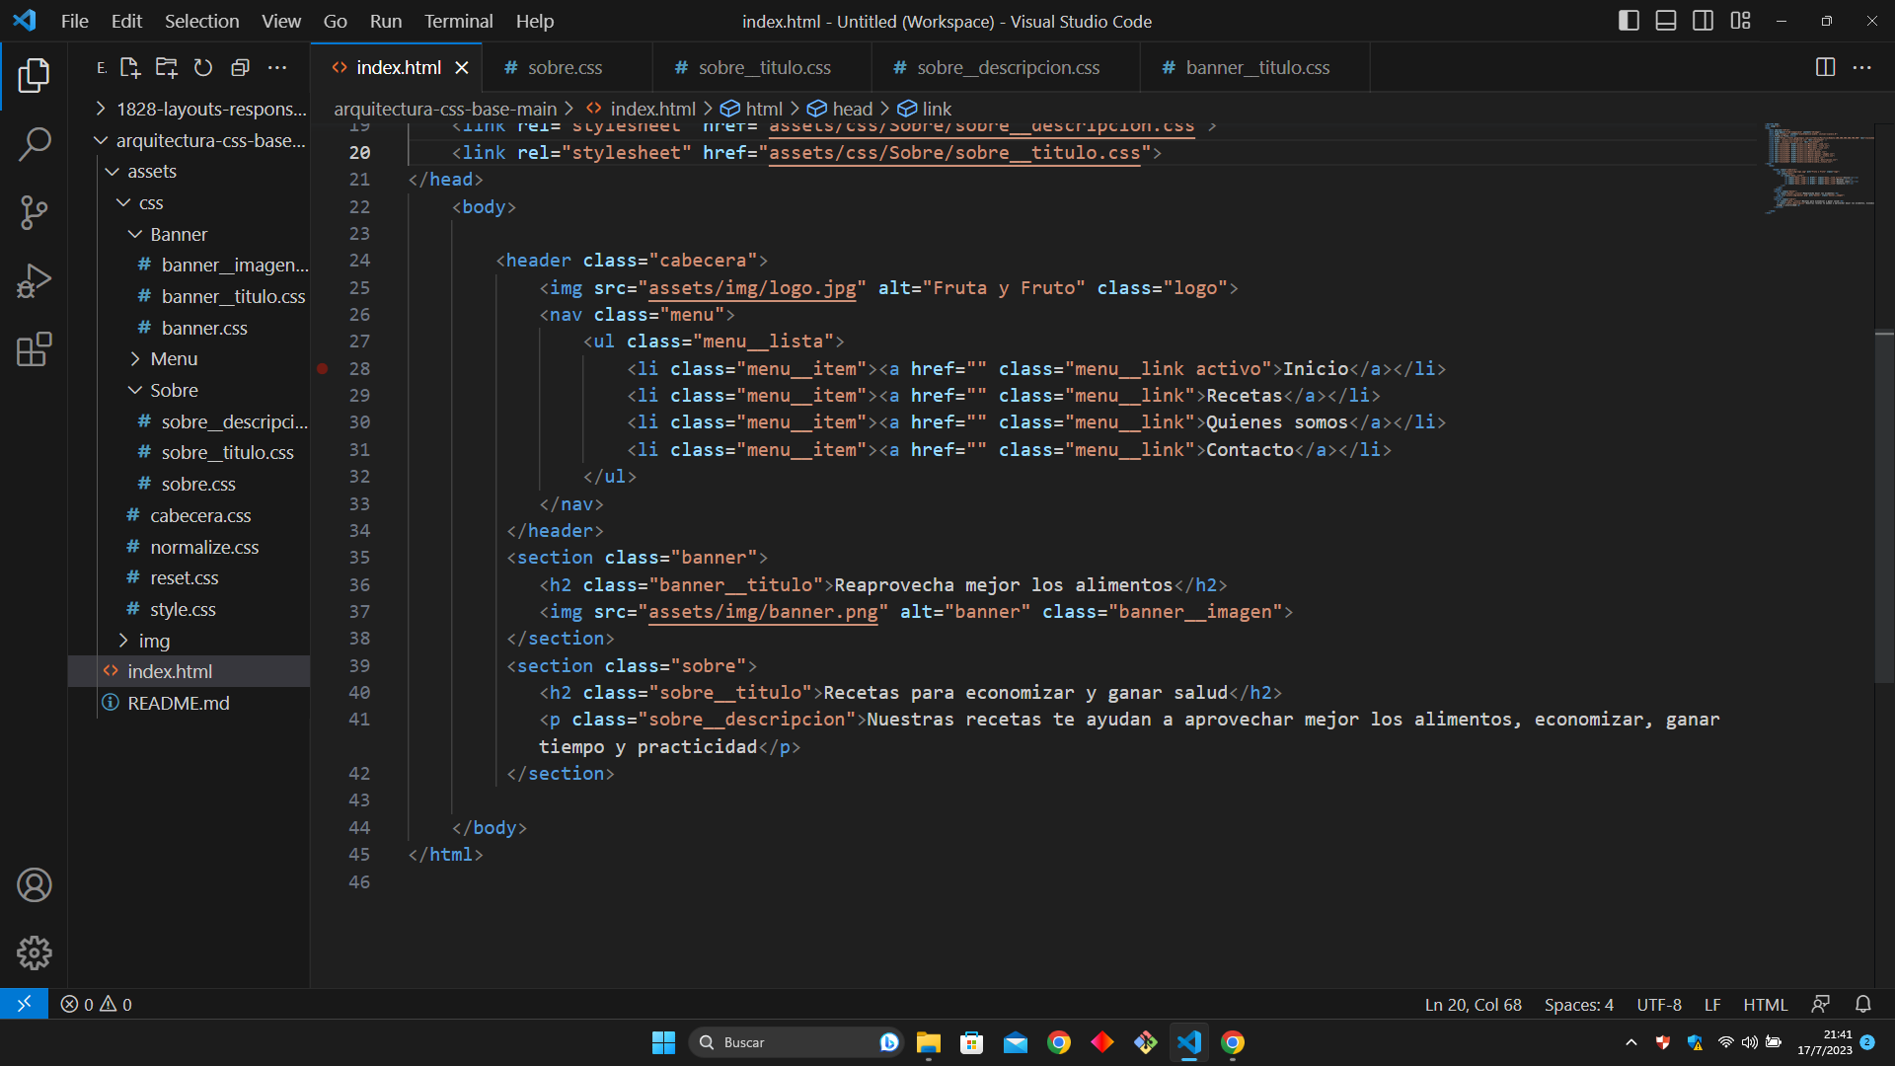Open the File menu
This screenshot has height=1066, width=1895.
(x=74, y=21)
